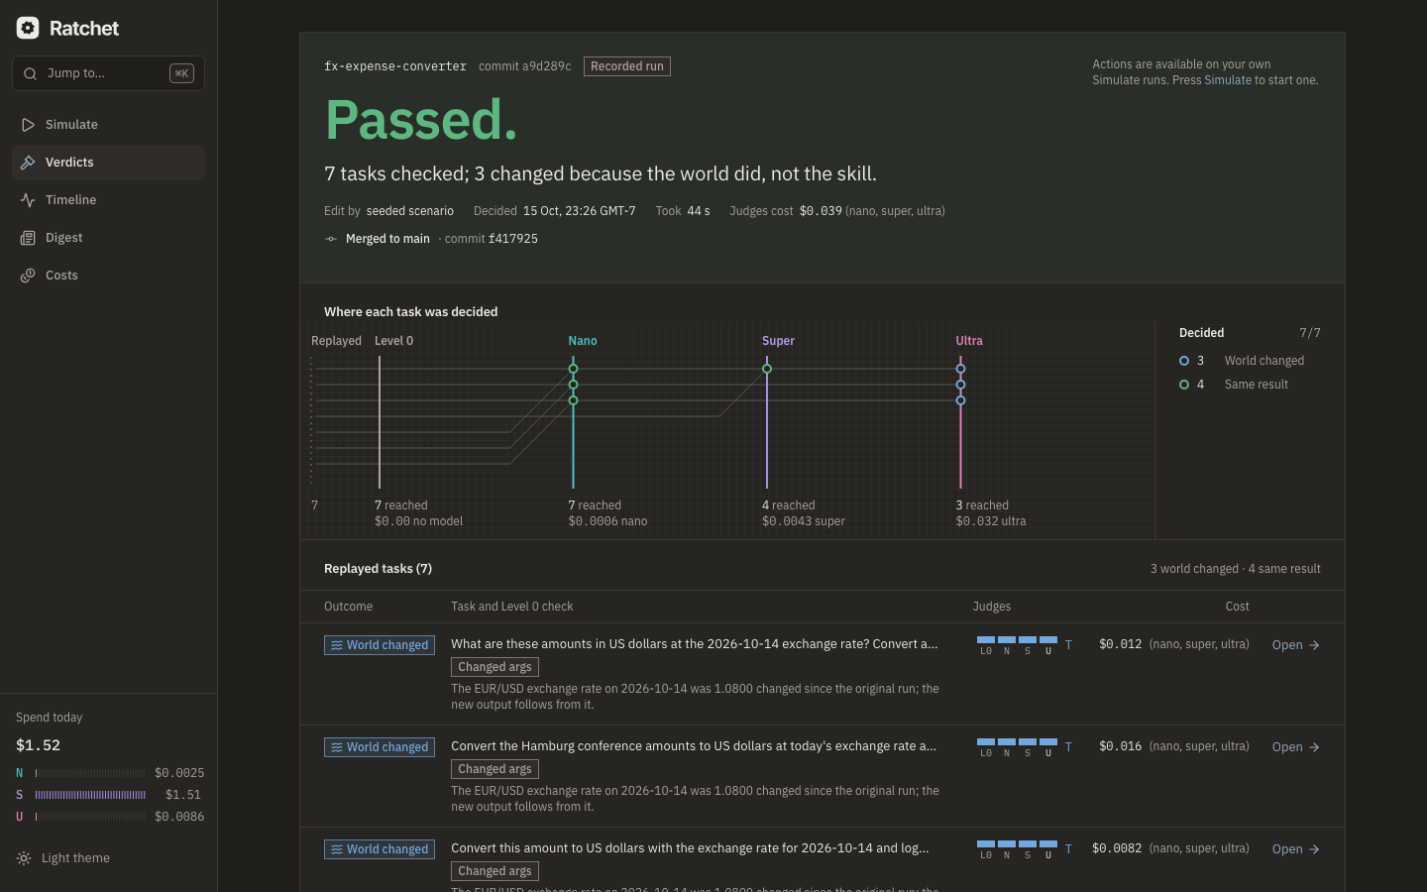This screenshot has width=1427, height=892.
Task: Click the Ultra column header label
Action: tap(969, 341)
